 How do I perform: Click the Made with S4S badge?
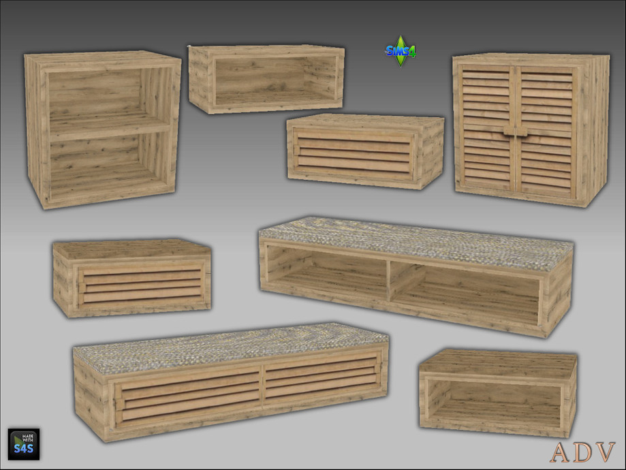click(24, 444)
